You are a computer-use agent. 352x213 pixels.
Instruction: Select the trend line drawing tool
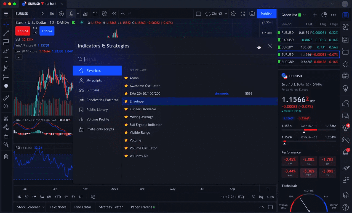(x=6, y=33)
